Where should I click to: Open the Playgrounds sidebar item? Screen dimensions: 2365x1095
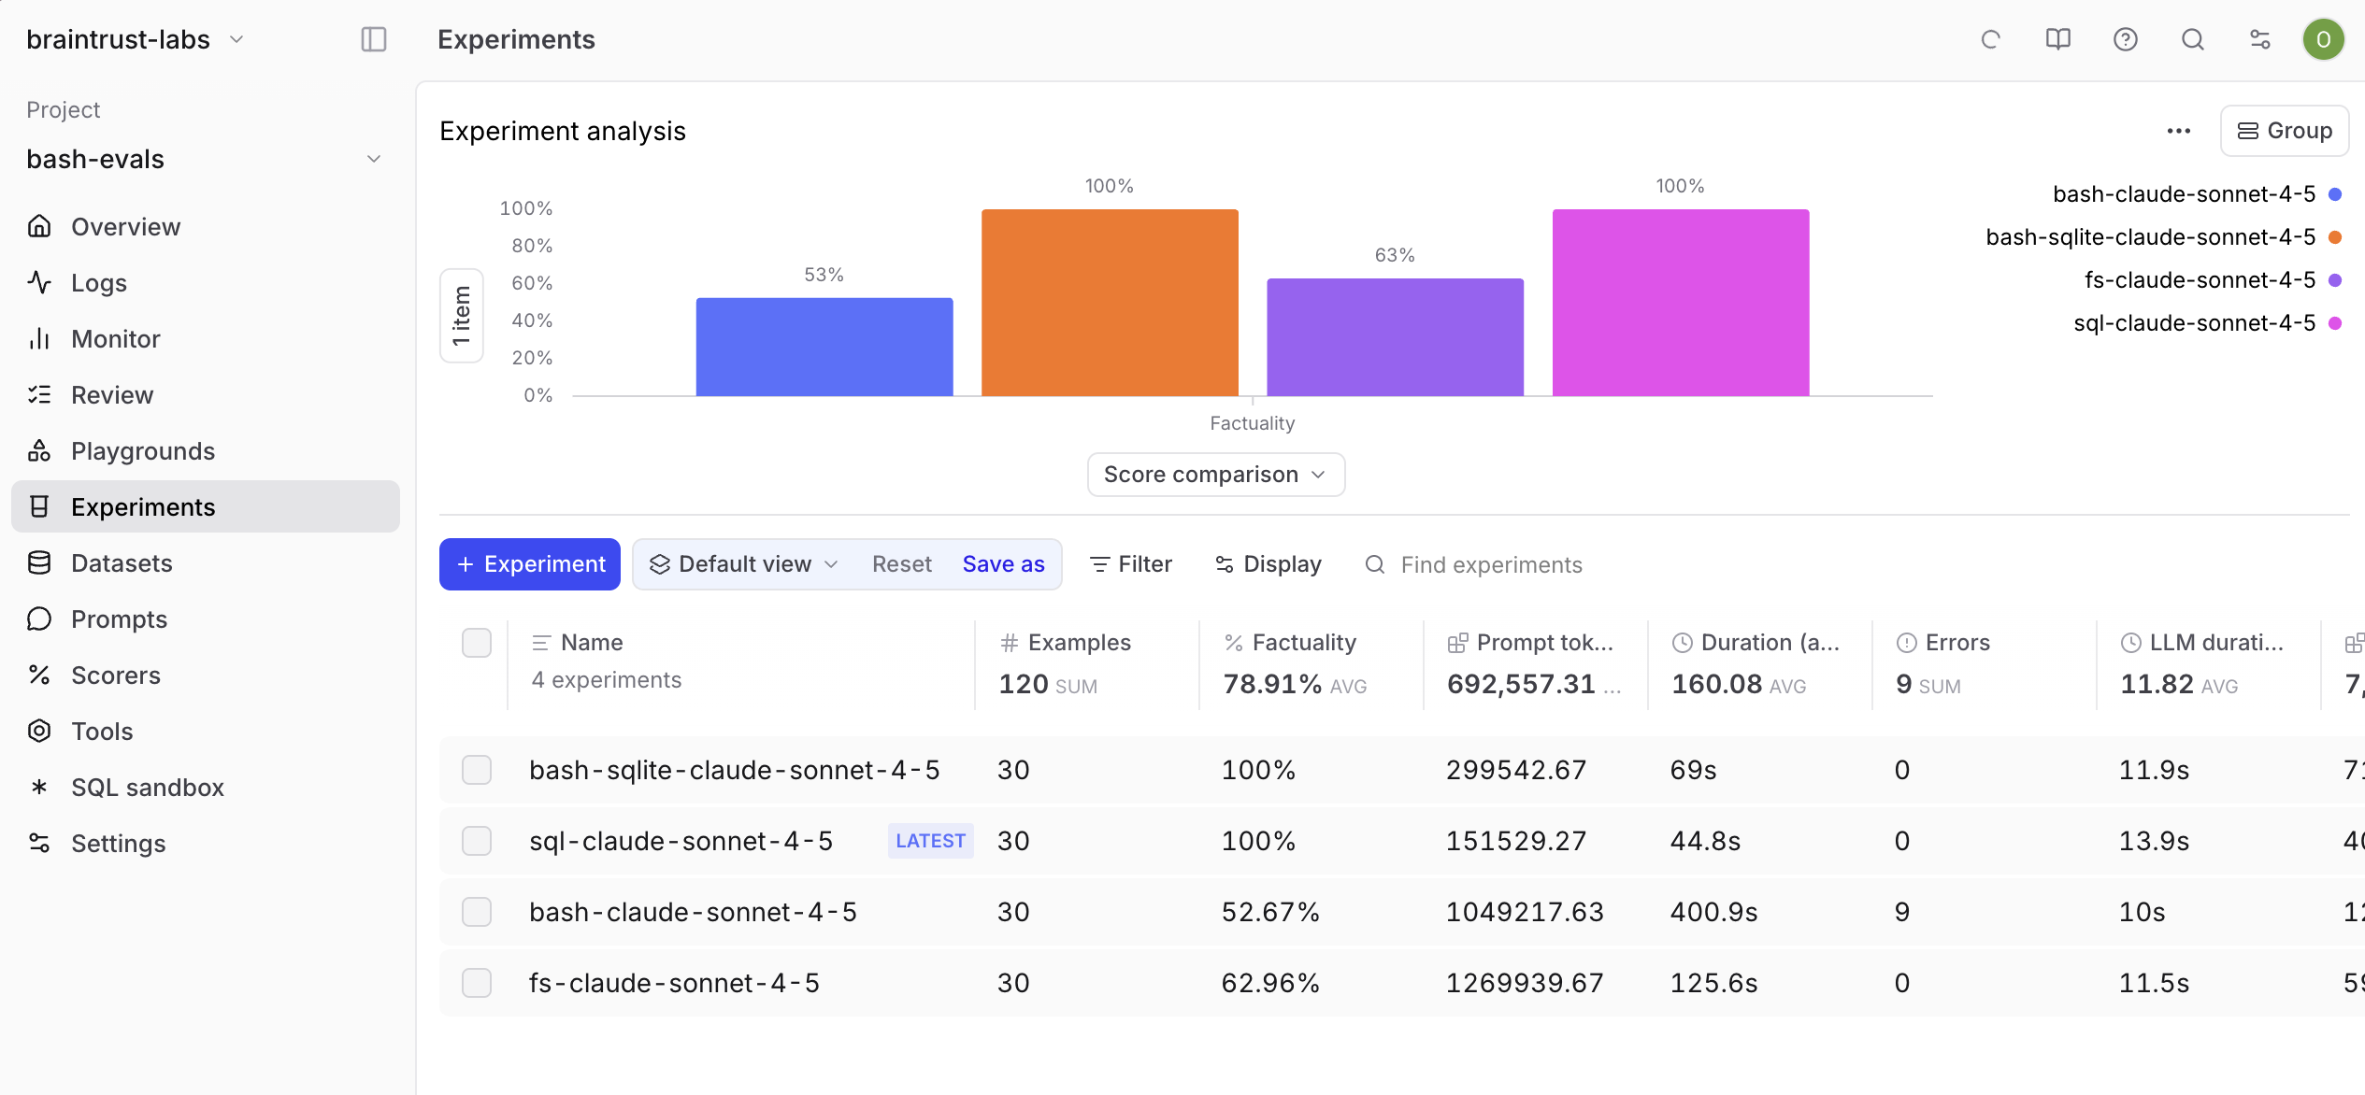pyautogui.click(x=142, y=451)
